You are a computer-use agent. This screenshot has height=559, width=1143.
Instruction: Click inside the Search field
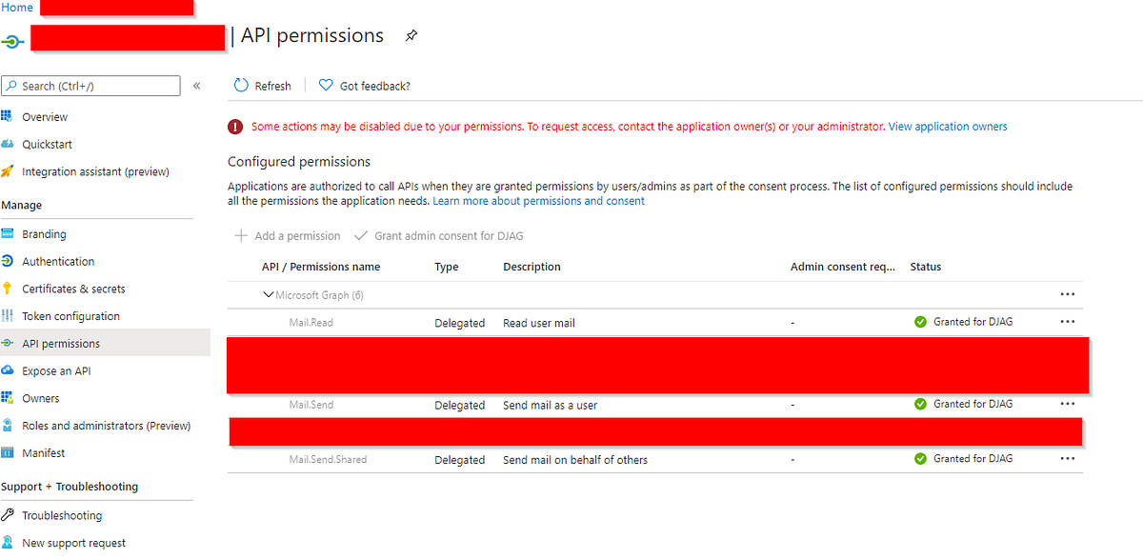pyautogui.click(x=90, y=85)
